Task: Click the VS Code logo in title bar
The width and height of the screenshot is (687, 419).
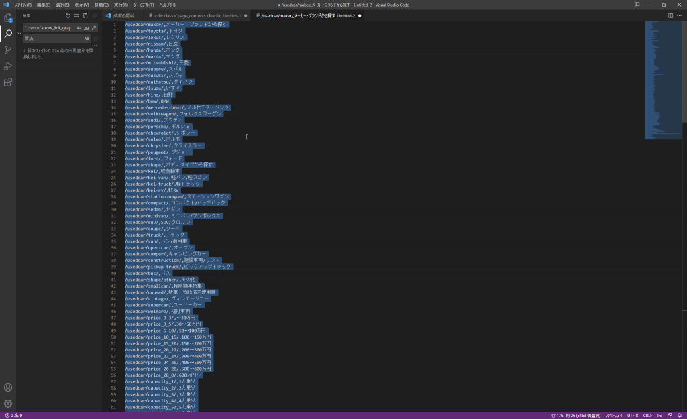Action: tap(5, 5)
